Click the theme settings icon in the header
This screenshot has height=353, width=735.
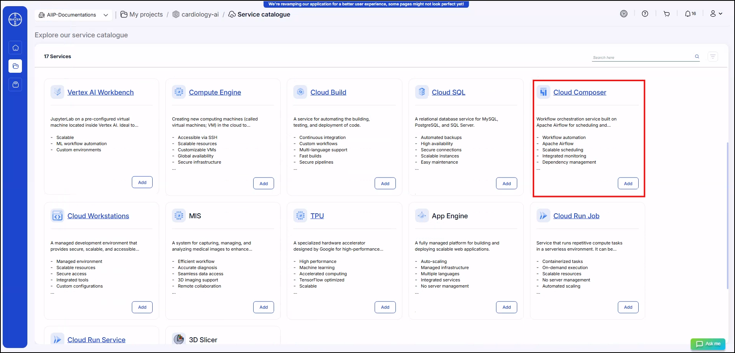[624, 14]
